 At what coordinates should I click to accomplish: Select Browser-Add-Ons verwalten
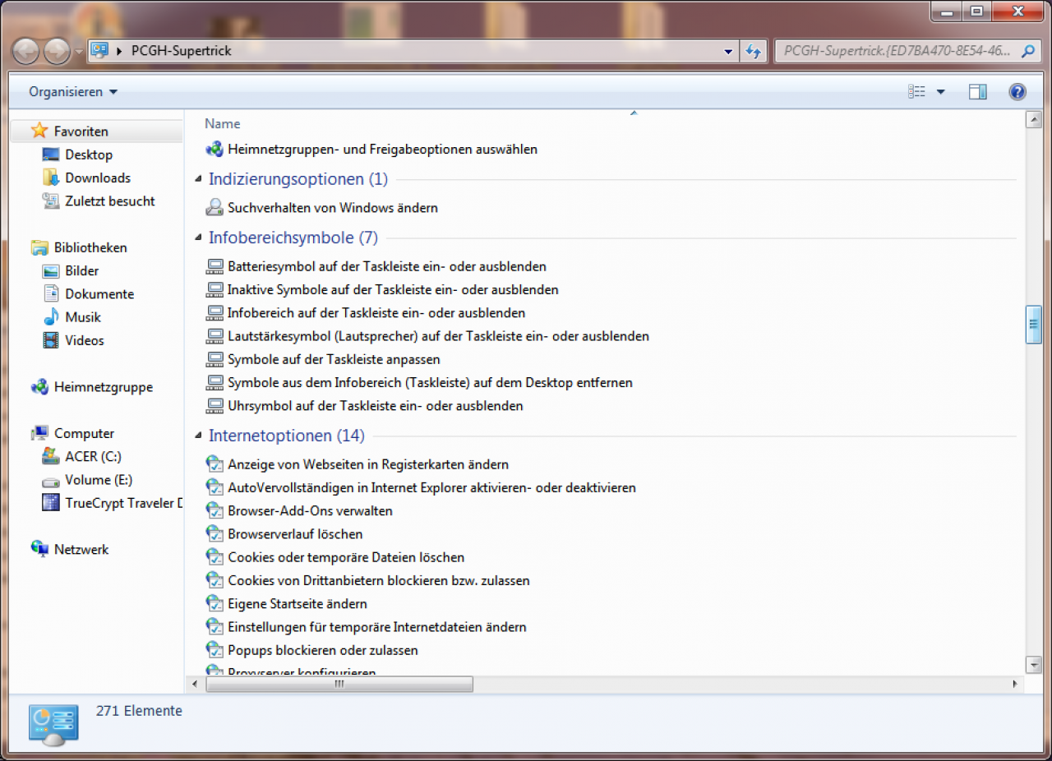pos(310,511)
